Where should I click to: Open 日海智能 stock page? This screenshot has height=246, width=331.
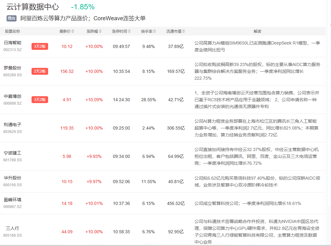click(x=12, y=43)
